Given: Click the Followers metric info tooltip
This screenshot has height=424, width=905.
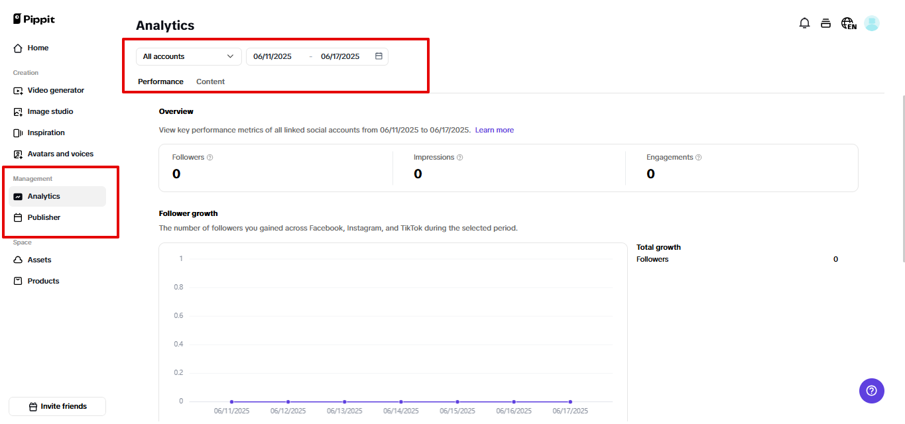Looking at the screenshot, I should click(208, 157).
